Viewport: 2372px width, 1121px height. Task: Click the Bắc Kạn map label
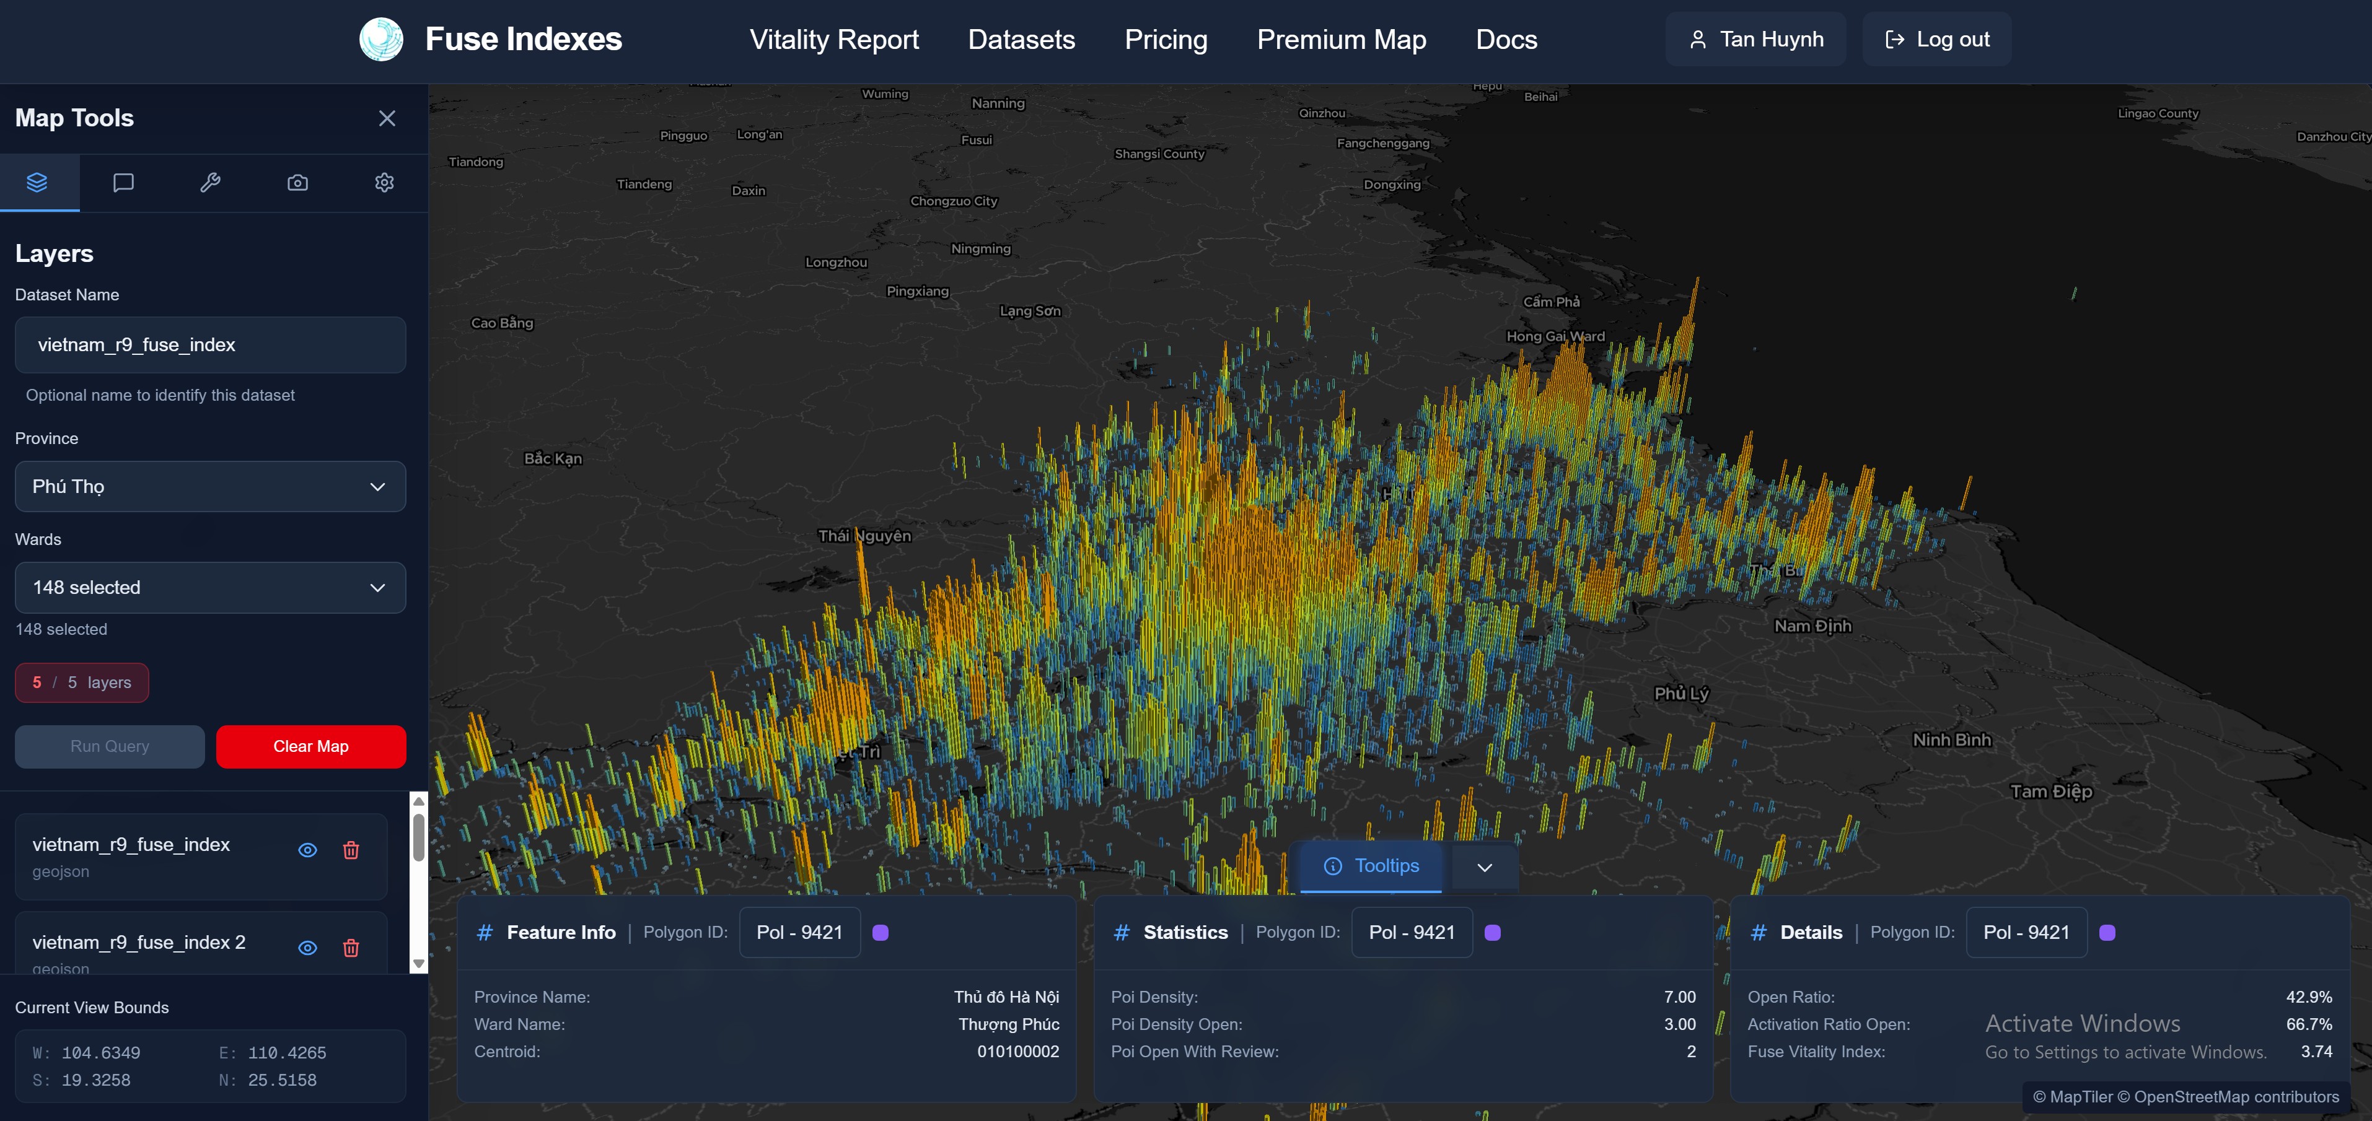[553, 458]
